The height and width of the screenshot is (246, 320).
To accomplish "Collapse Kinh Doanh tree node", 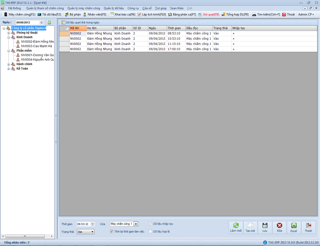I will [x=9, y=37].
